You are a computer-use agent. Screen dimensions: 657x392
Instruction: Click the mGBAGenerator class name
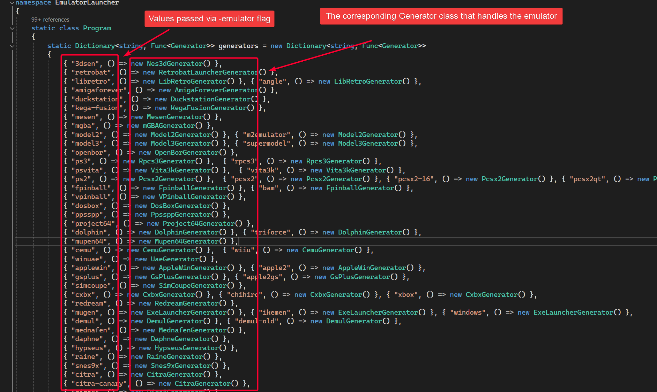point(169,126)
